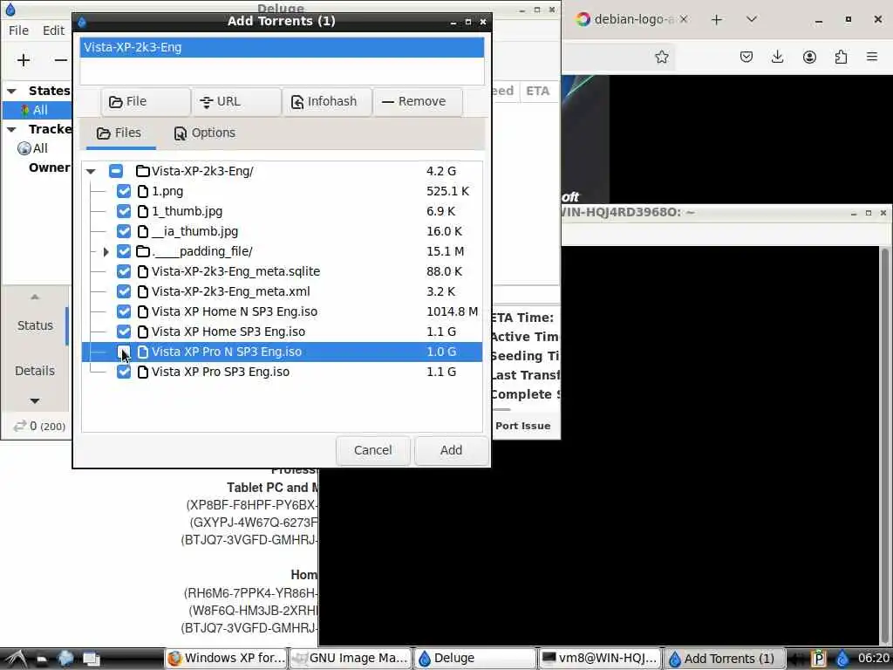Close the debian-logo browser tab
This screenshot has height=670, width=893.
[684, 19]
